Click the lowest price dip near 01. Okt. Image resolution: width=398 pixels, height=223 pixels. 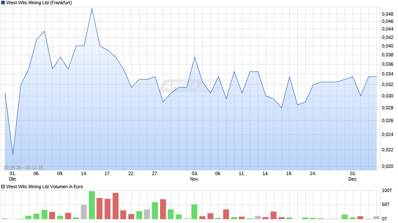point(13,154)
